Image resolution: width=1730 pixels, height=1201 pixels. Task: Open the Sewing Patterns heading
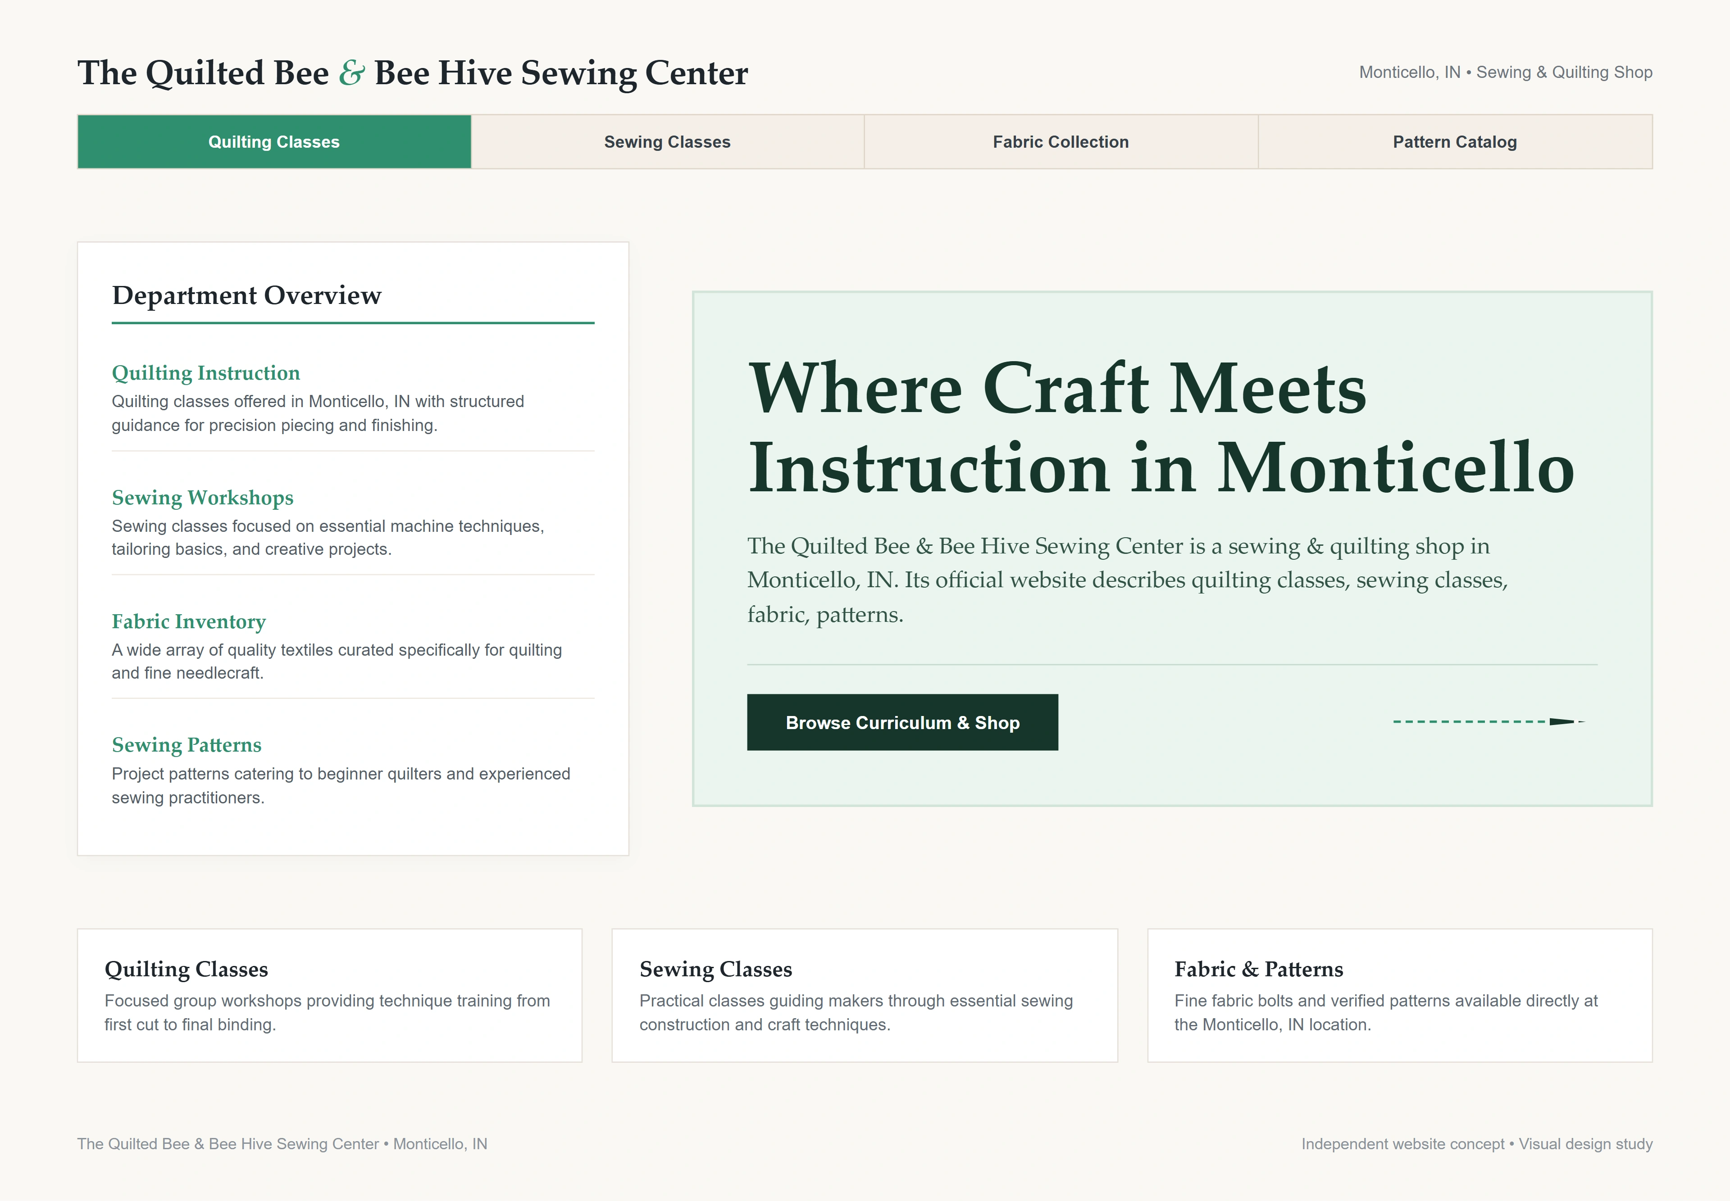click(187, 745)
